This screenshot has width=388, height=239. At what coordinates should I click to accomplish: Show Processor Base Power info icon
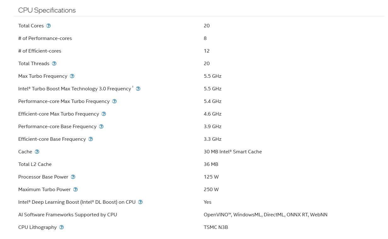tap(73, 177)
